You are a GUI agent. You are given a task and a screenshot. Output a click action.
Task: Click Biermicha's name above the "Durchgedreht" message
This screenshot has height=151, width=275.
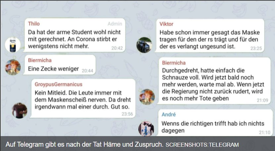pos(174,63)
